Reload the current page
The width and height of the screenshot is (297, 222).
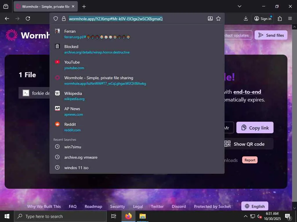coord(28,18)
